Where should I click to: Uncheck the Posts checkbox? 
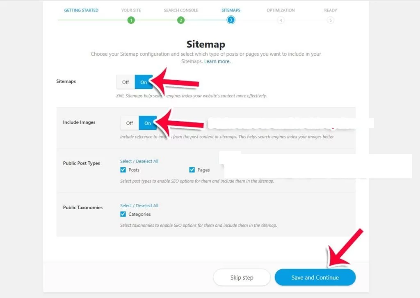click(123, 170)
